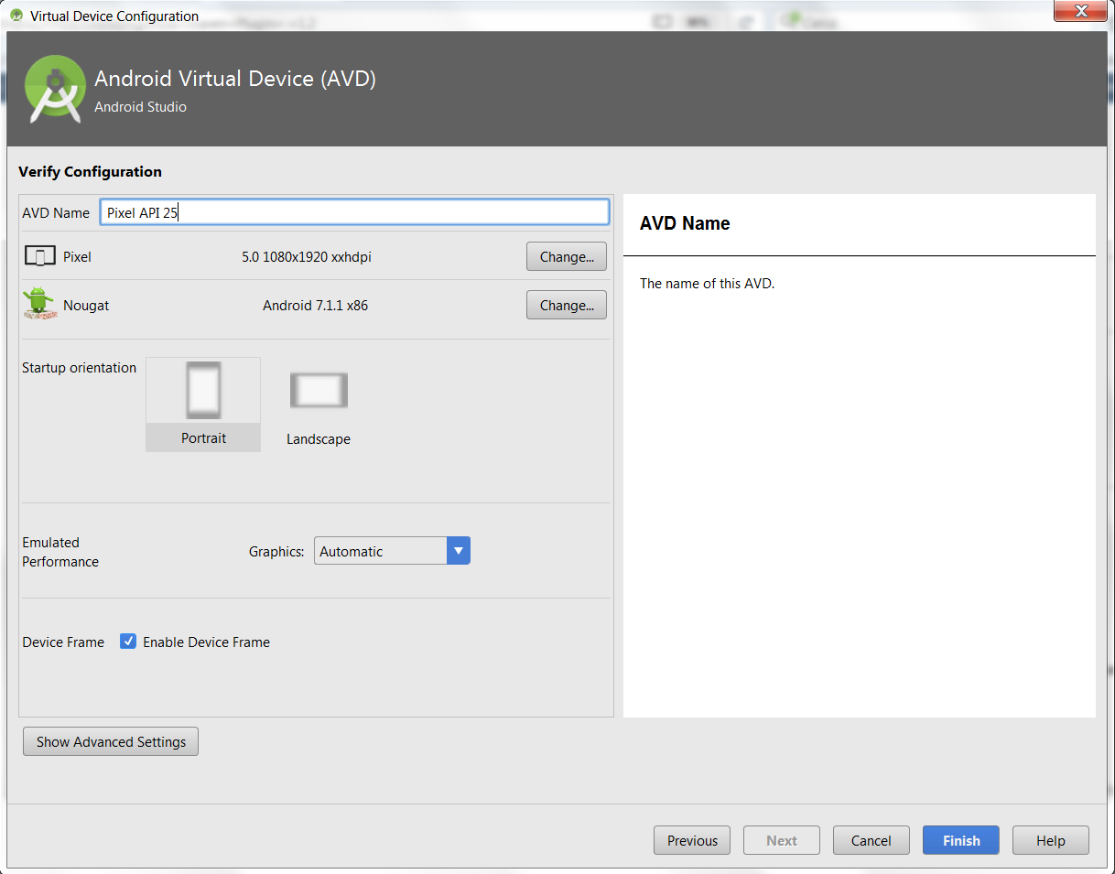This screenshot has width=1115, height=874.
Task: Click the 'Nougat' label text
Action: pyautogui.click(x=86, y=306)
